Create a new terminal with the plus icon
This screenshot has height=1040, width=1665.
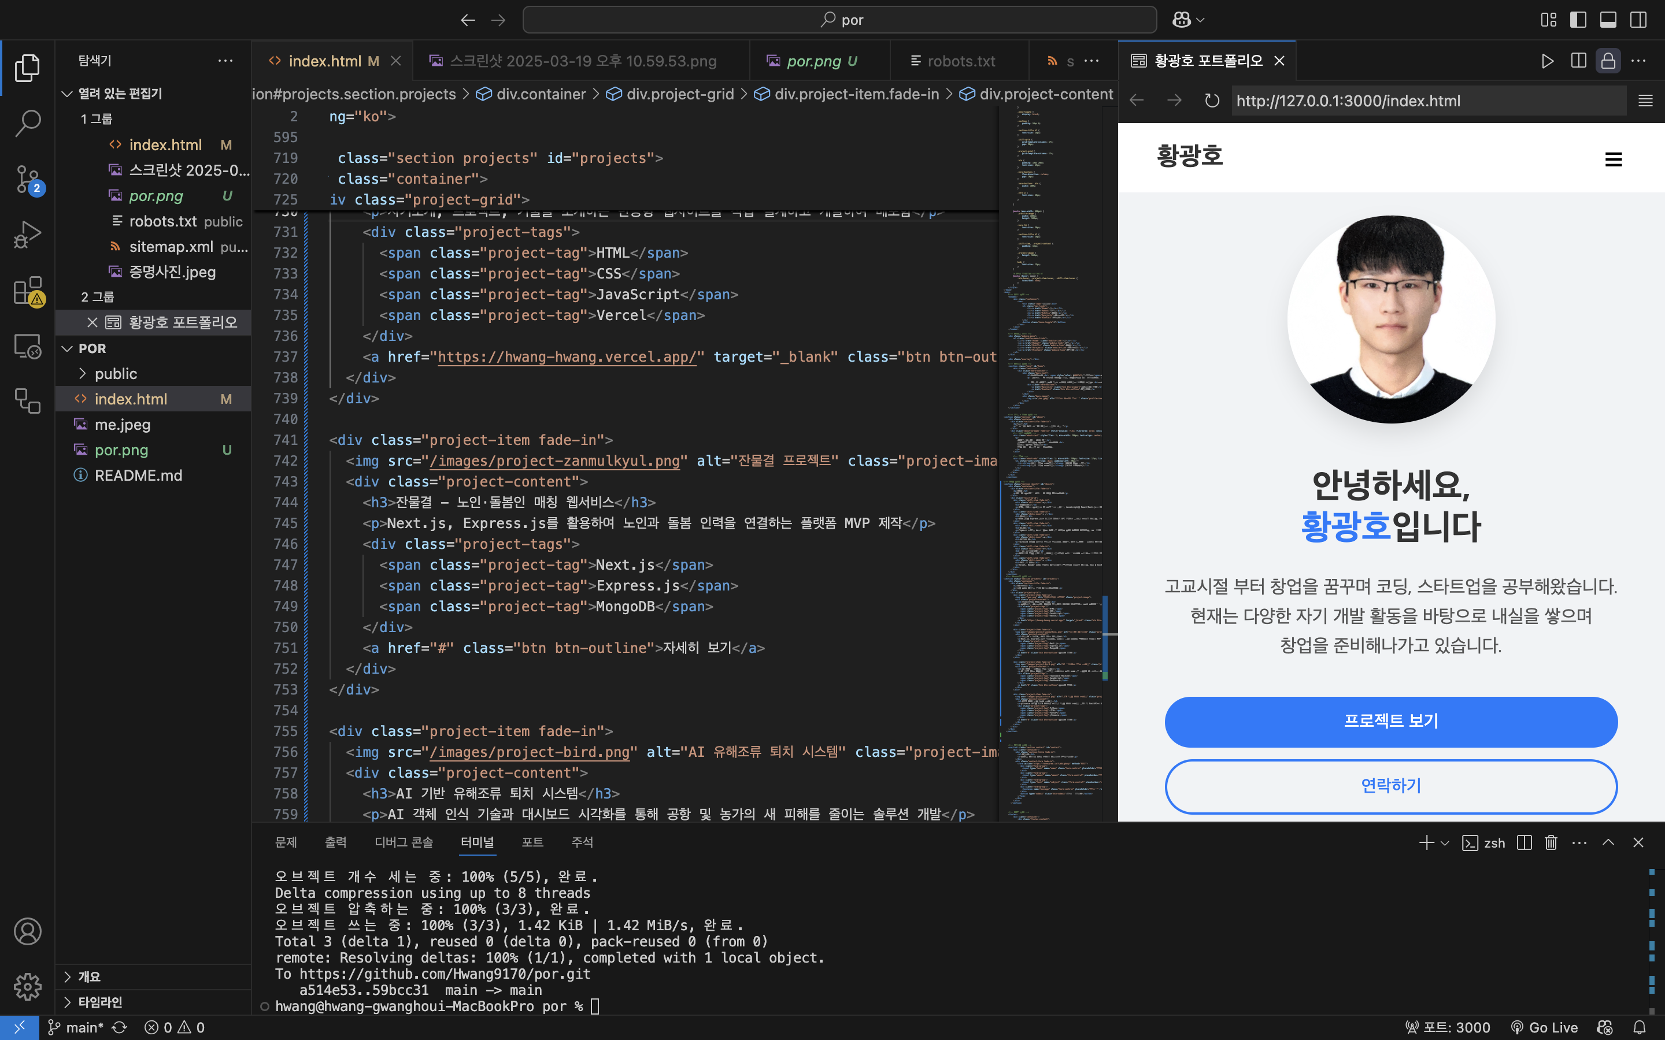(1426, 842)
